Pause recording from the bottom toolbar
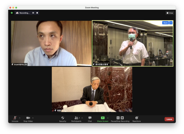This screenshot has width=184, height=134. coord(118,118)
